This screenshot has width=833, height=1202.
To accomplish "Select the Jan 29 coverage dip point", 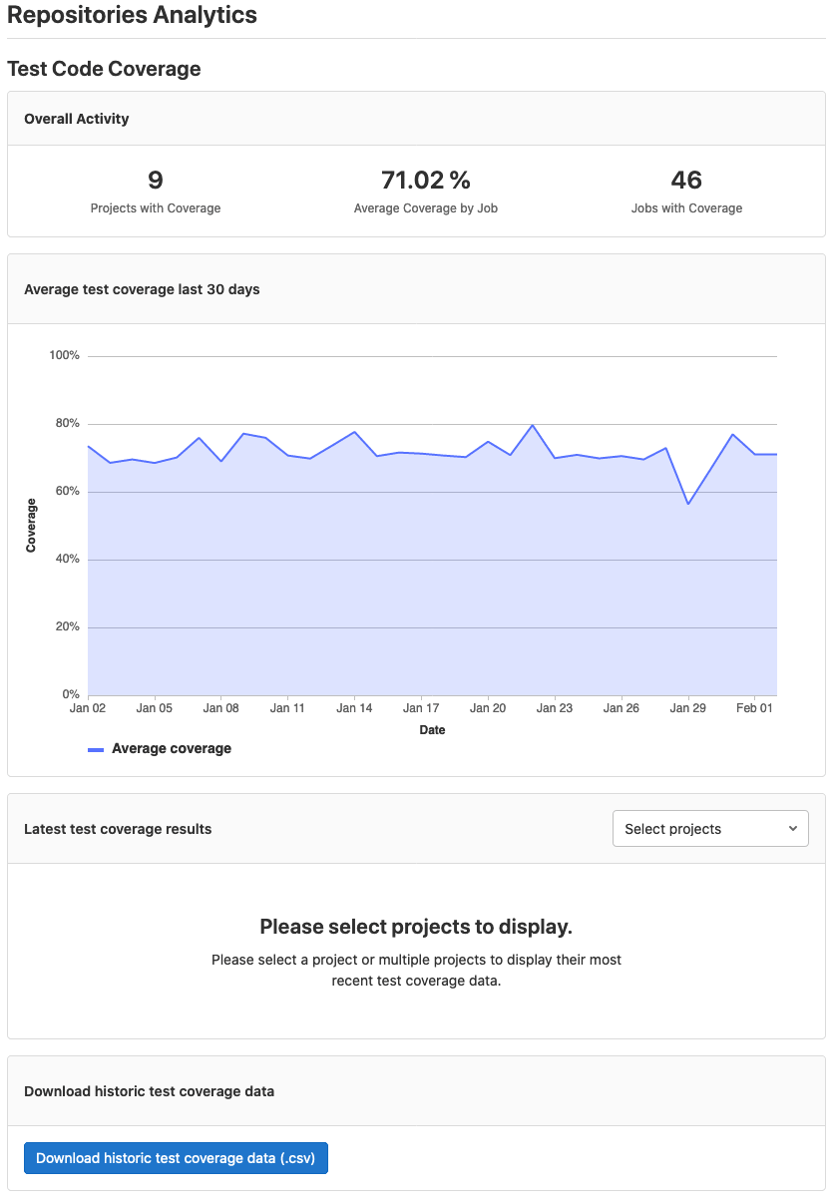I will click(689, 504).
